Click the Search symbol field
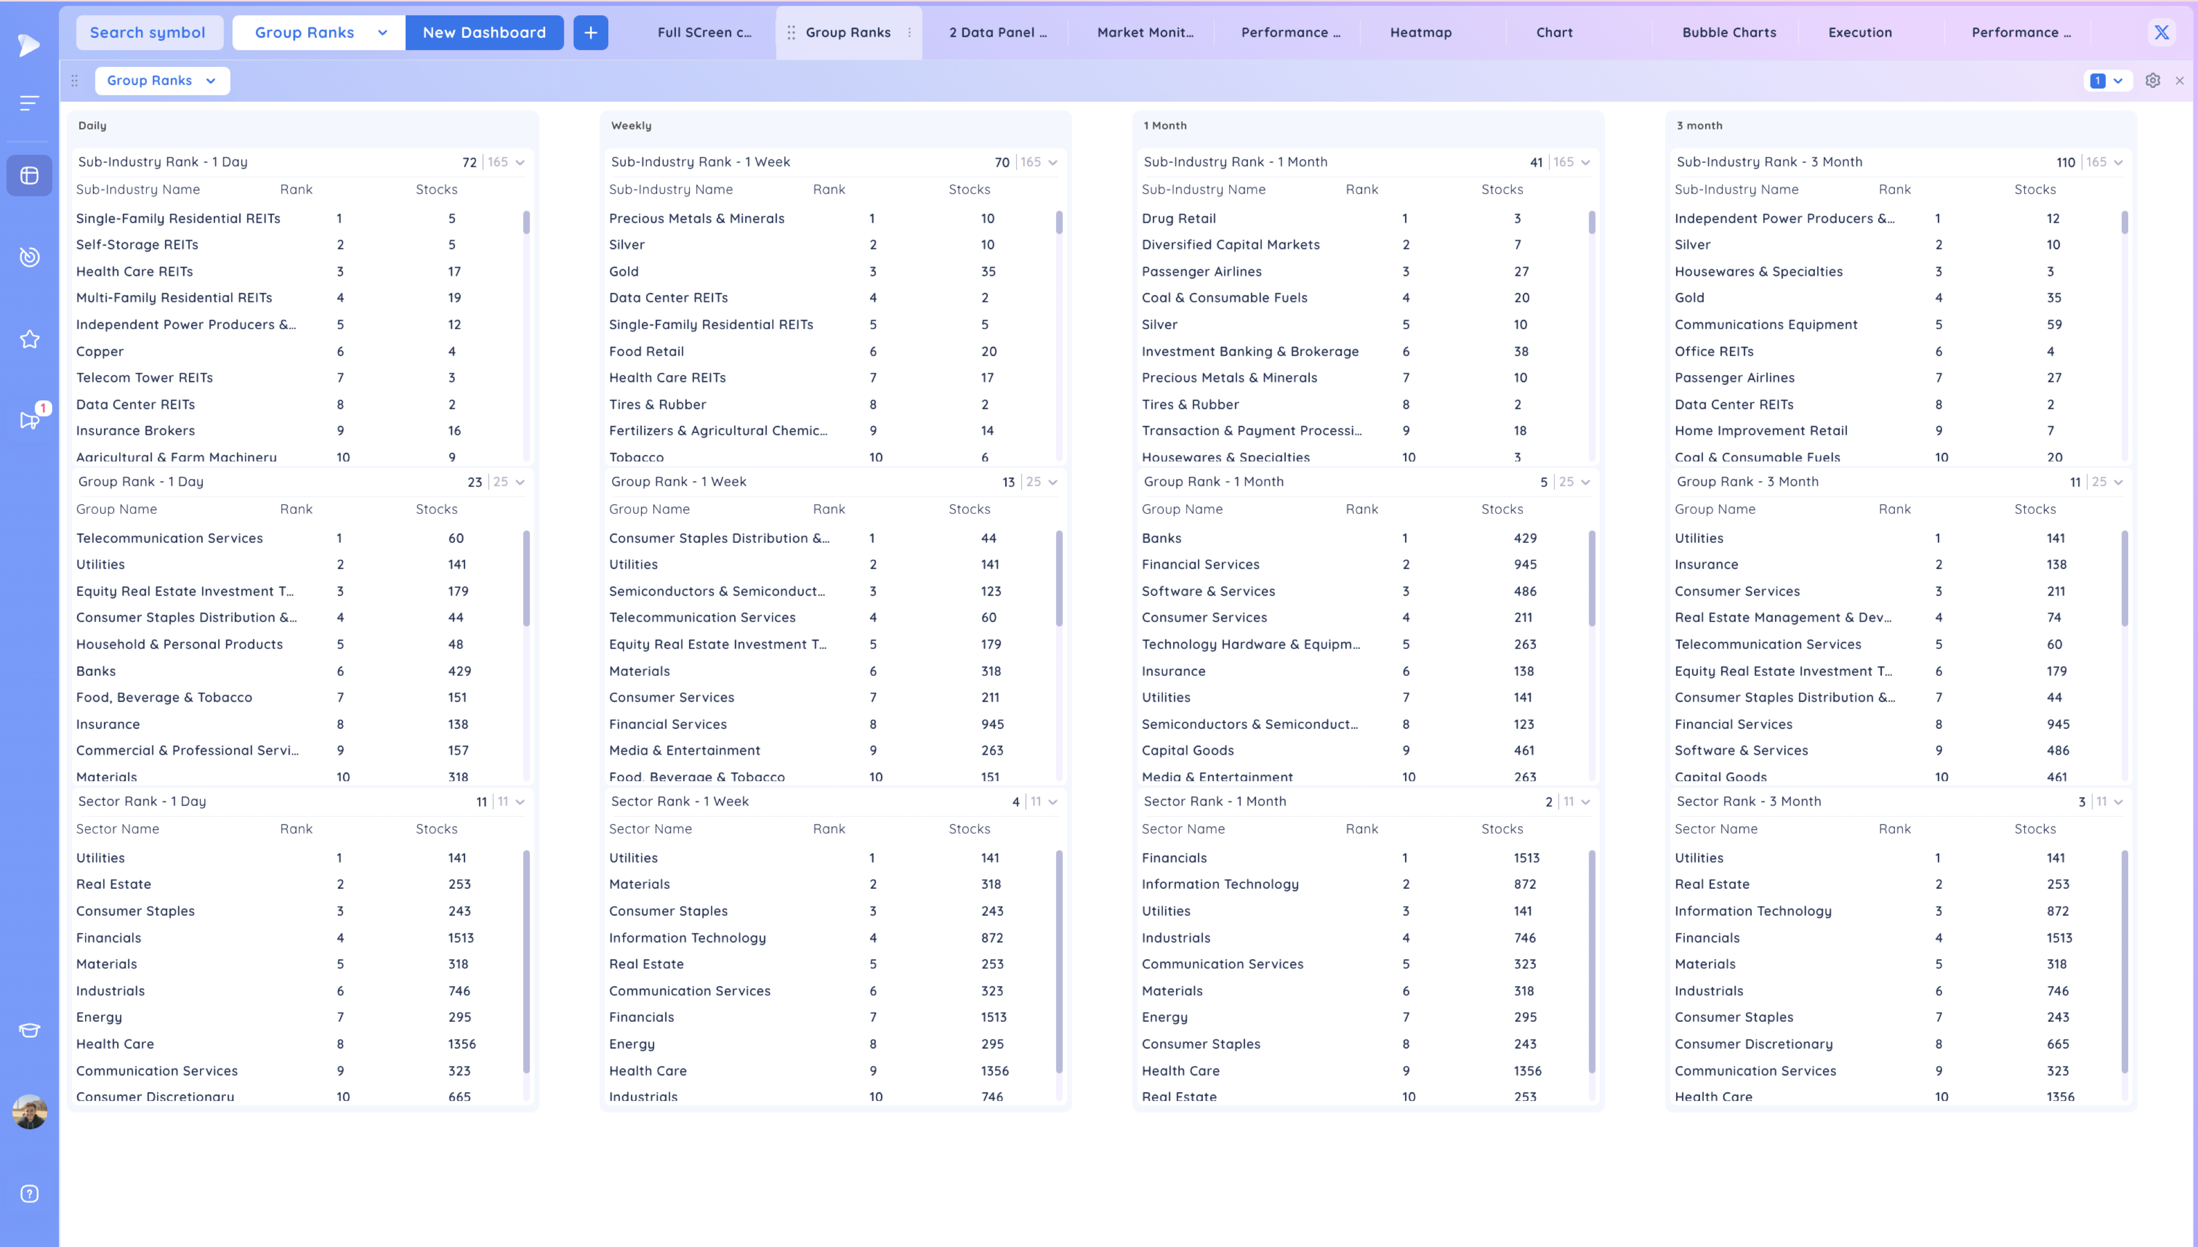The width and height of the screenshot is (2198, 1247). 148,32
